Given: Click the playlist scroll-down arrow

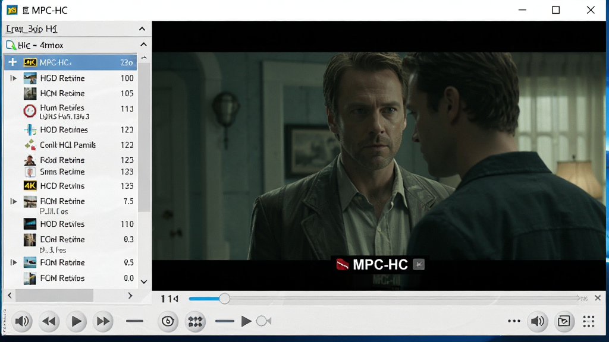Looking at the screenshot, I should click(x=144, y=281).
